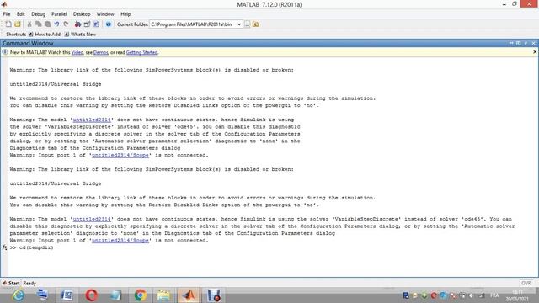This screenshot has width=539, height=303.
Task: Create a new script with New File icon
Action: pos(8,24)
